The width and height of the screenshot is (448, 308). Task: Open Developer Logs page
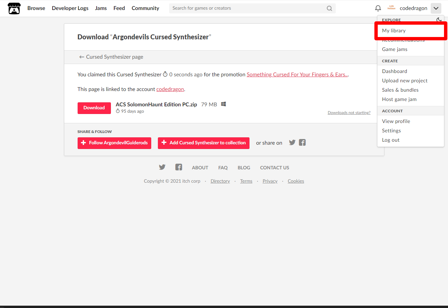pos(70,8)
